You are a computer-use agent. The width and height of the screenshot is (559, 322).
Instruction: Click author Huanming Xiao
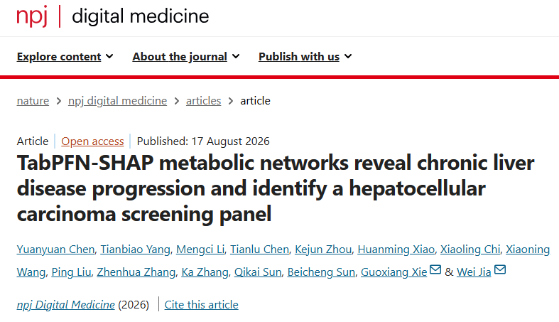click(396, 249)
